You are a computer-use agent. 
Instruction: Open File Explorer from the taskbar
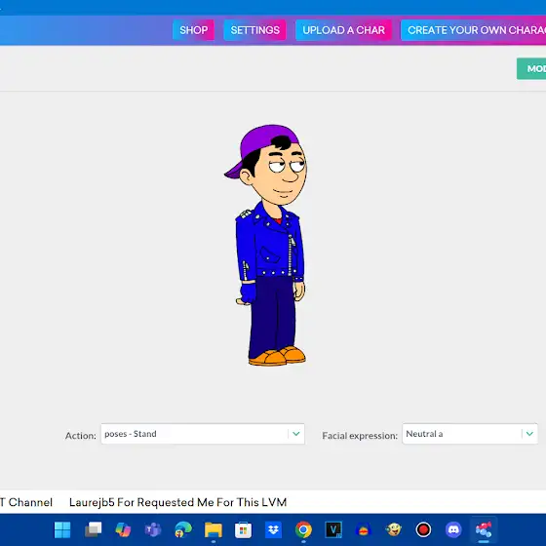pyautogui.click(x=214, y=529)
